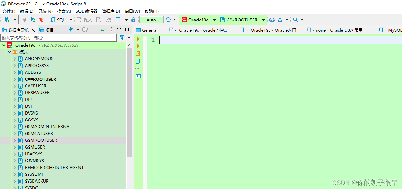Click the dashboard gauge icon in toolbar

[x=272, y=20]
